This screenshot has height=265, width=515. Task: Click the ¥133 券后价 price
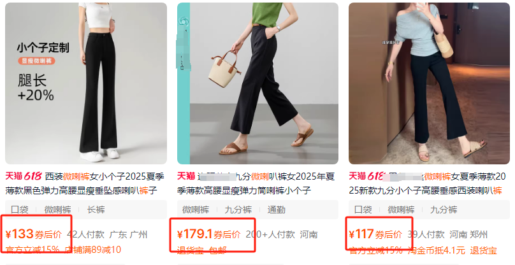pos(34,234)
